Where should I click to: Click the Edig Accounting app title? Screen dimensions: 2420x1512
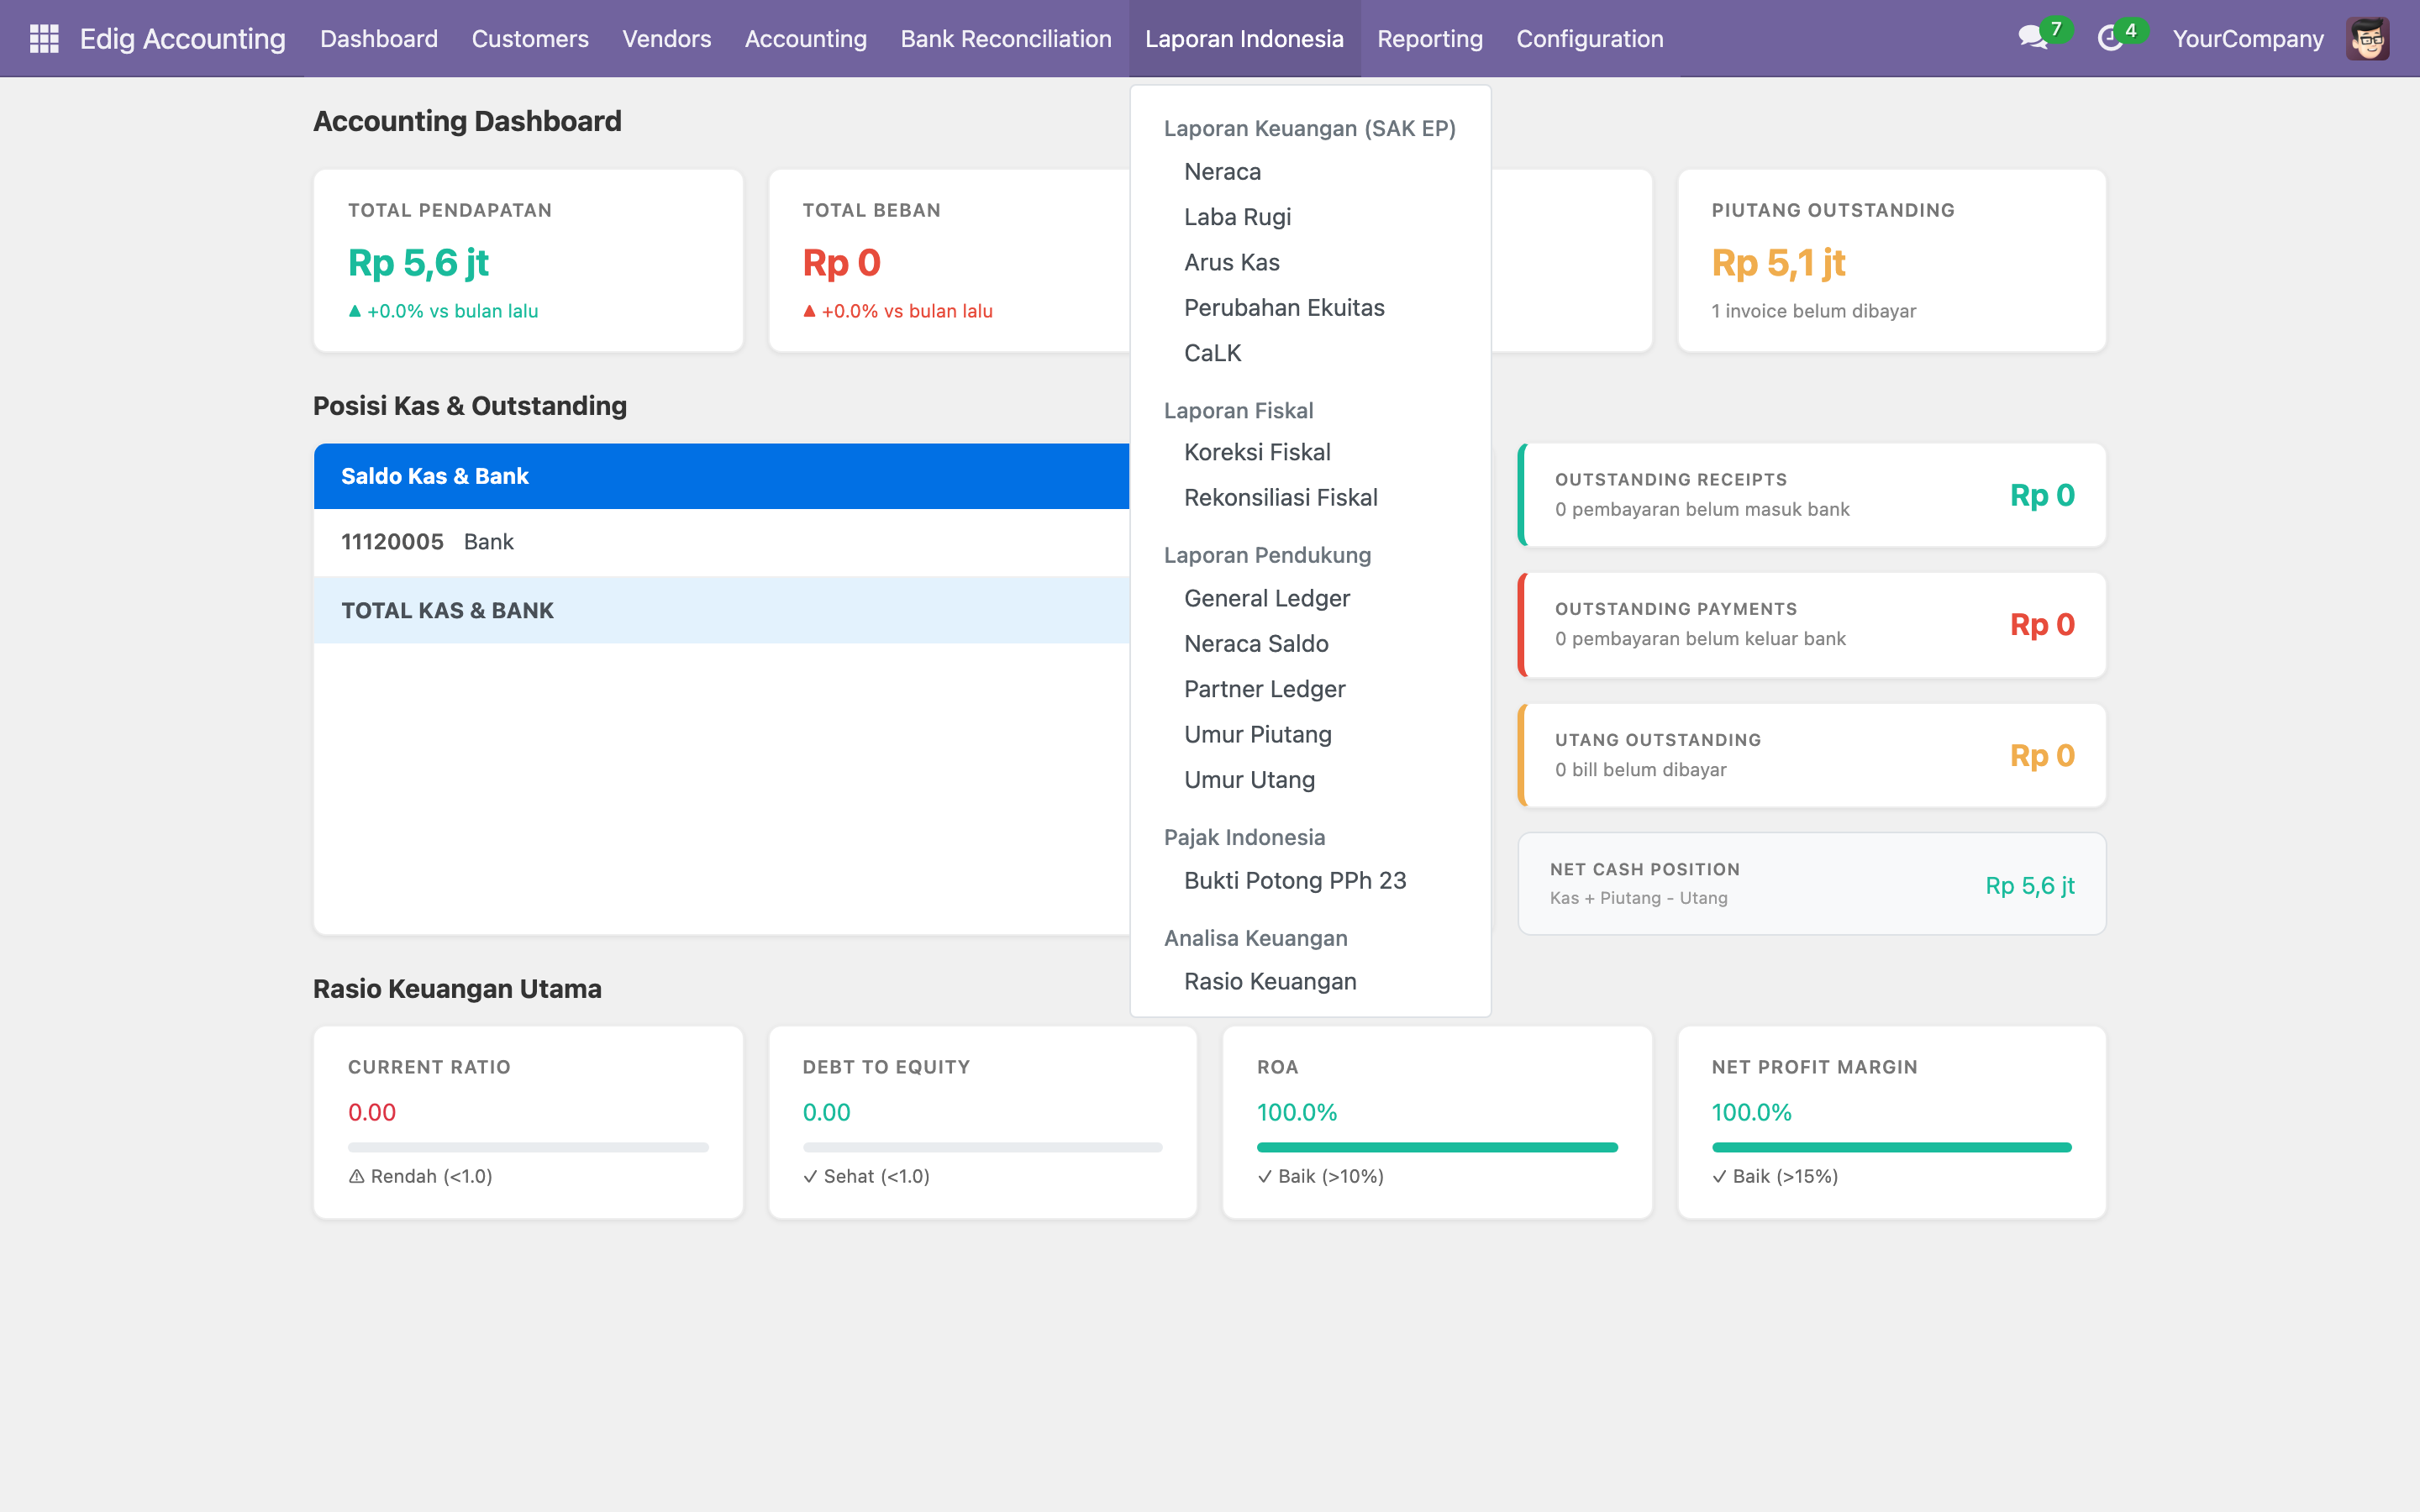point(182,38)
